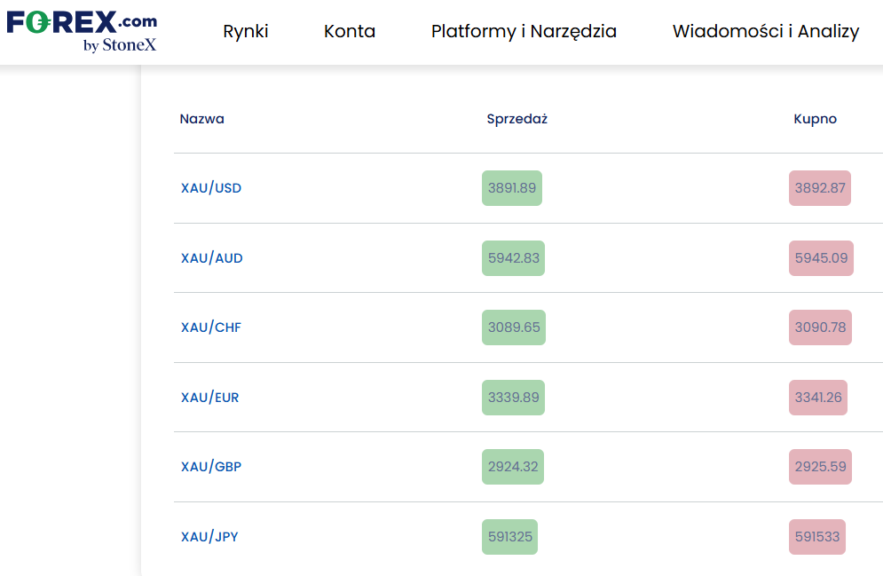This screenshot has height=576, width=883.
Task: Select the XAU/GBP buy price 2925.59
Action: tap(820, 467)
